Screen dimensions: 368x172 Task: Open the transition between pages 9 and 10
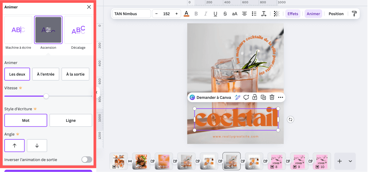310,161
